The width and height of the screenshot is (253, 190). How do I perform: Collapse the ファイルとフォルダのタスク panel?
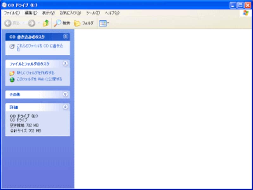[65, 64]
